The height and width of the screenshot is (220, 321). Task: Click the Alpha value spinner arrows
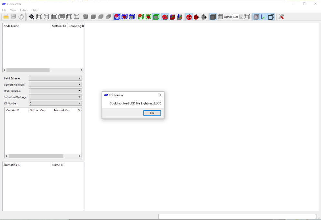pos(241,17)
